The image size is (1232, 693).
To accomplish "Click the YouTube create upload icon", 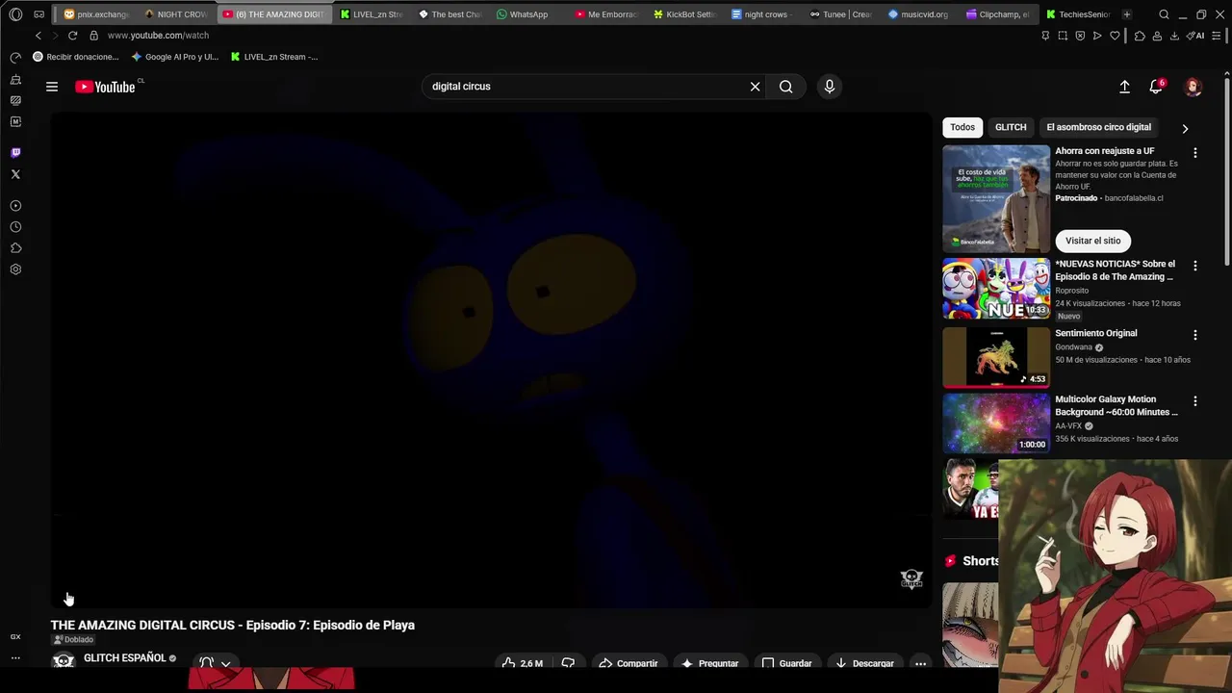I will click(1124, 87).
